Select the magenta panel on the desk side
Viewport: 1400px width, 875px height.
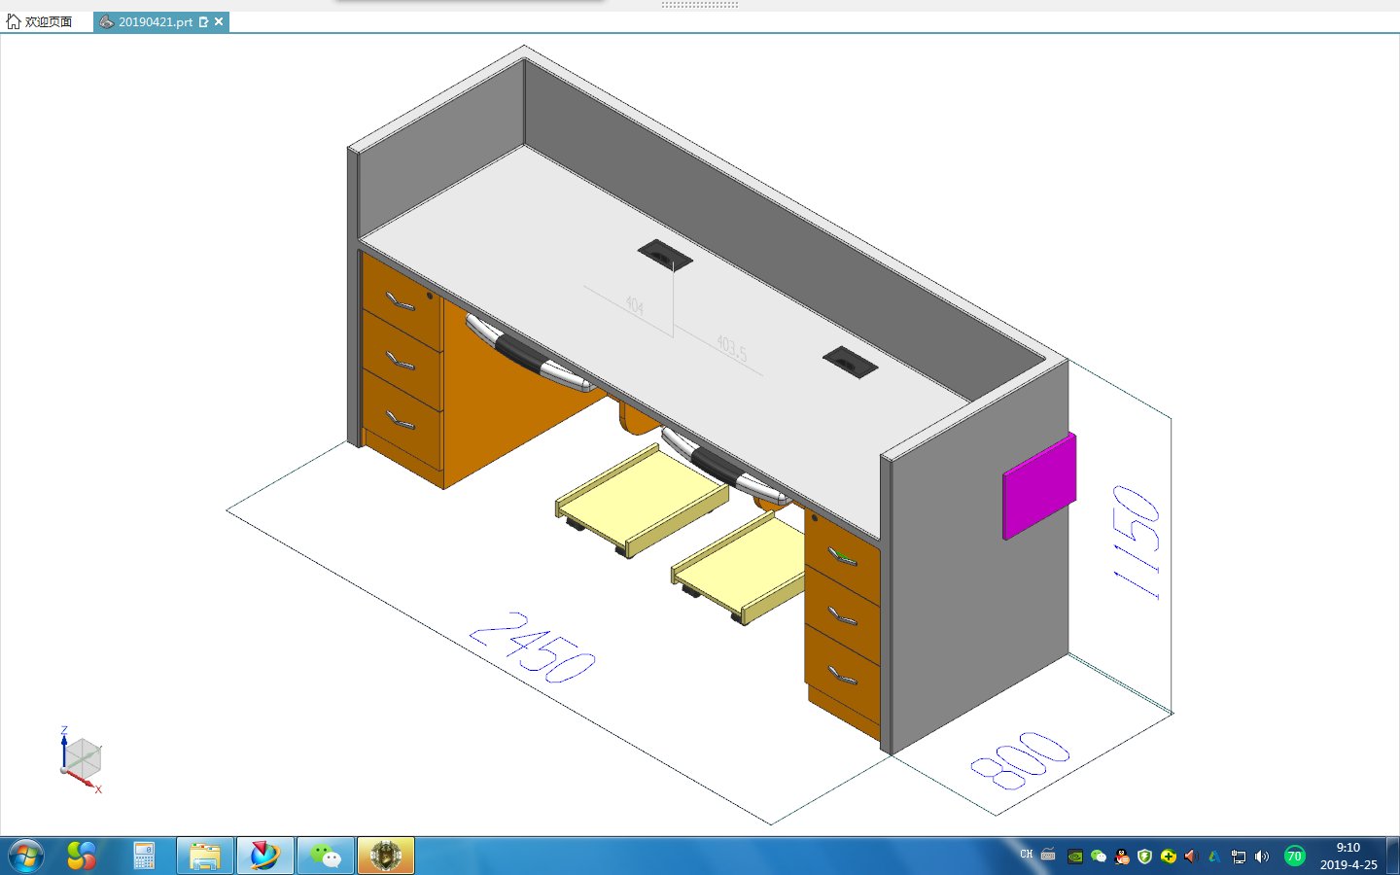tap(1039, 486)
